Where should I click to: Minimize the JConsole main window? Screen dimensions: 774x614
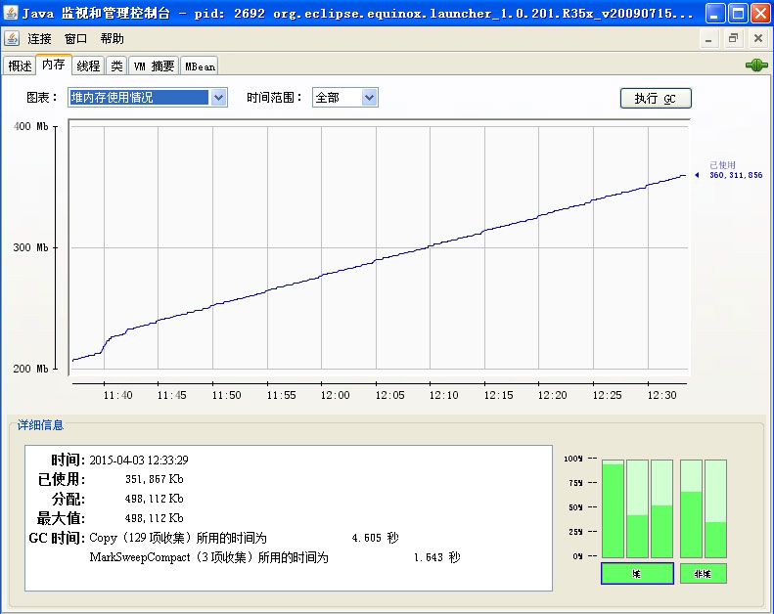point(714,13)
